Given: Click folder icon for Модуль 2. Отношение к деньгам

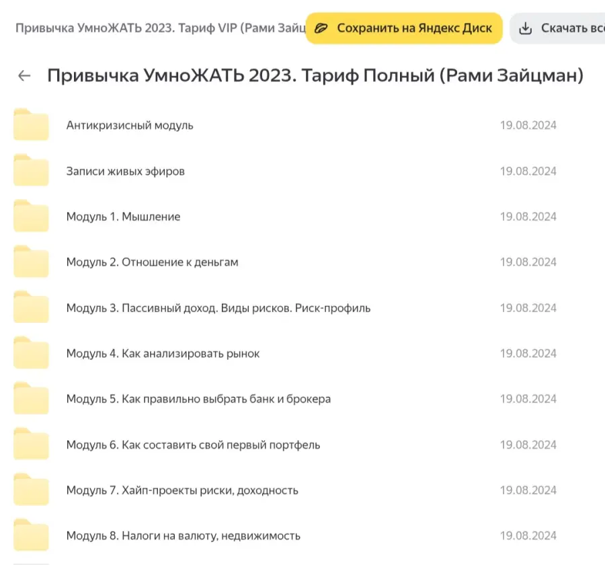Looking at the screenshot, I should point(31,262).
